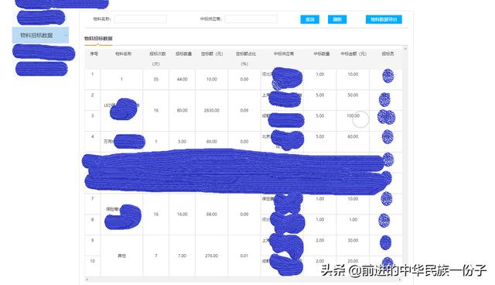Click the 招标员 column header
Image resolution: width=495 pixels, height=285 pixels.
point(387,53)
